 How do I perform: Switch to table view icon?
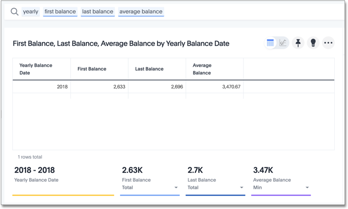tap(270, 43)
